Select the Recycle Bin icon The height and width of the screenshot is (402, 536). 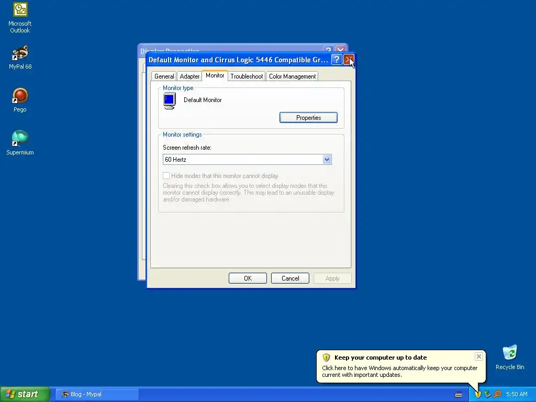pos(510,357)
